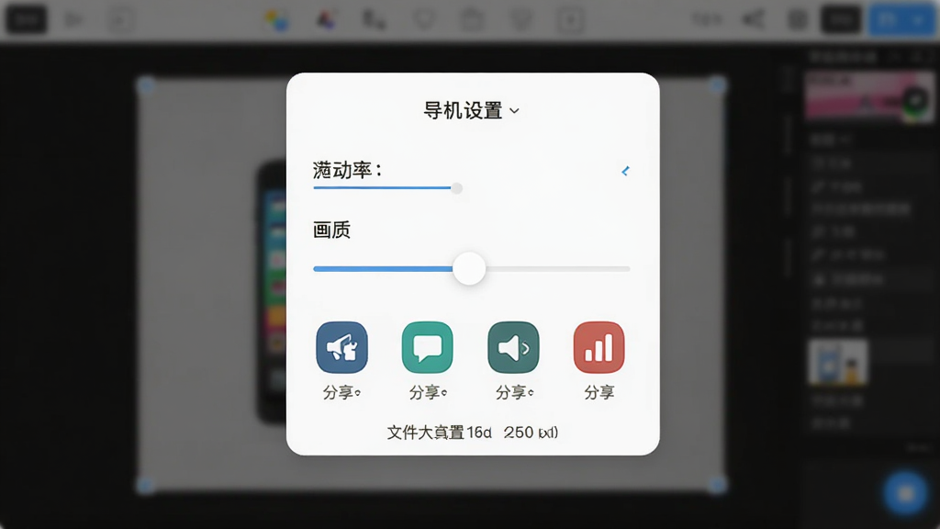Click the 文件大真置 file size text
Screen dimensions: 940x529
[473, 433]
